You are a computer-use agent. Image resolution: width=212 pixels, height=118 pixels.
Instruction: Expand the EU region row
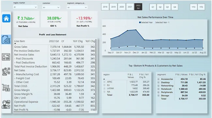click(x=104, y=85)
